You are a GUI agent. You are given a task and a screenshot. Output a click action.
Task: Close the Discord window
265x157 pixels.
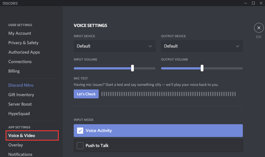pyautogui.click(x=261, y=3)
